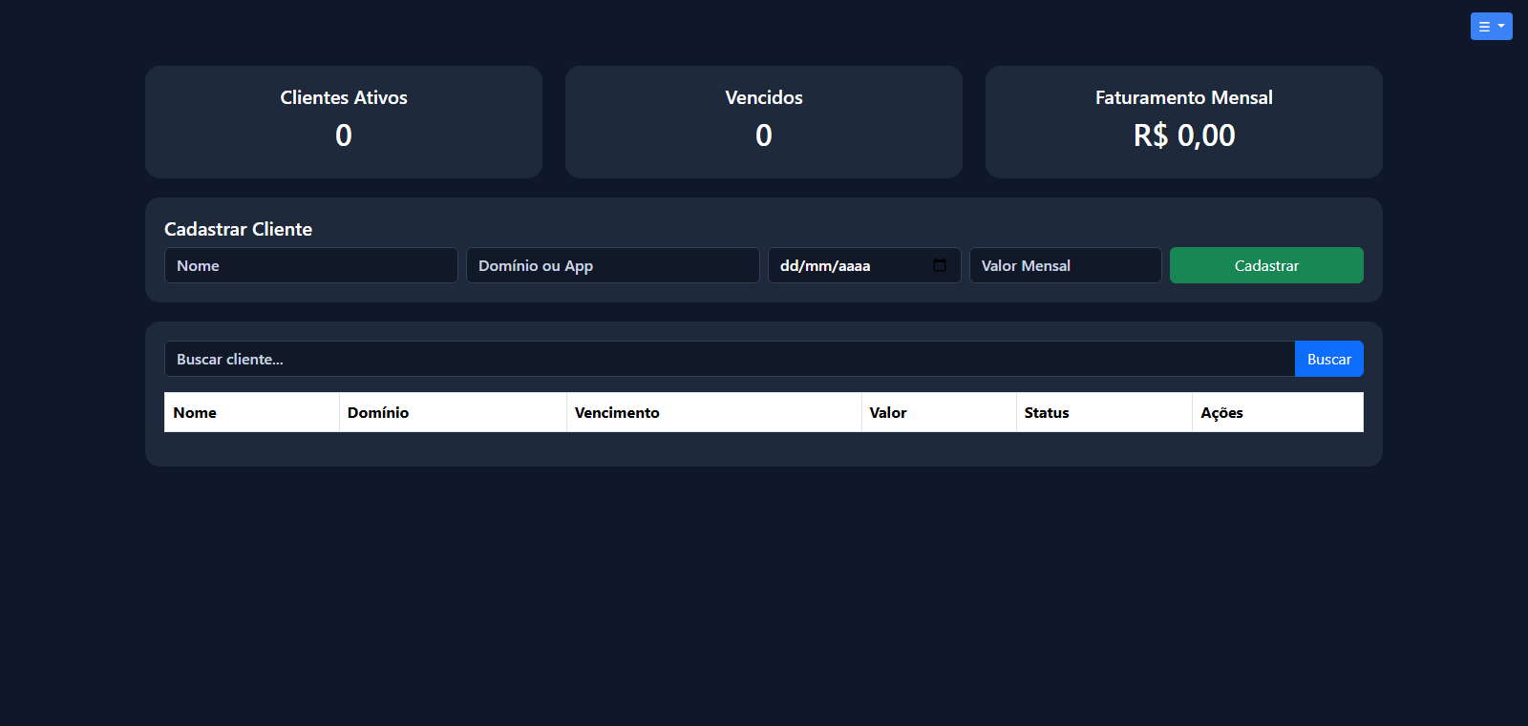Image resolution: width=1528 pixels, height=726 pixels.
Task: Click the Faturamento Mensal label
Action: tap(1183, 97)
